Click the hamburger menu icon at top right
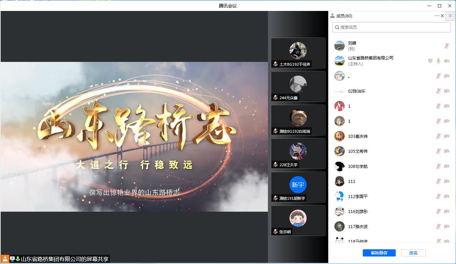Screen dimensions: 456x264 point(450,16)
